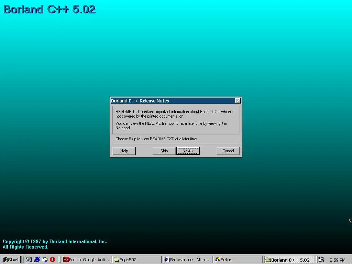Switch to Fucker Google Anti taskbar window
The width and height of the screenshot is (352, 264).
click(86, 260)
